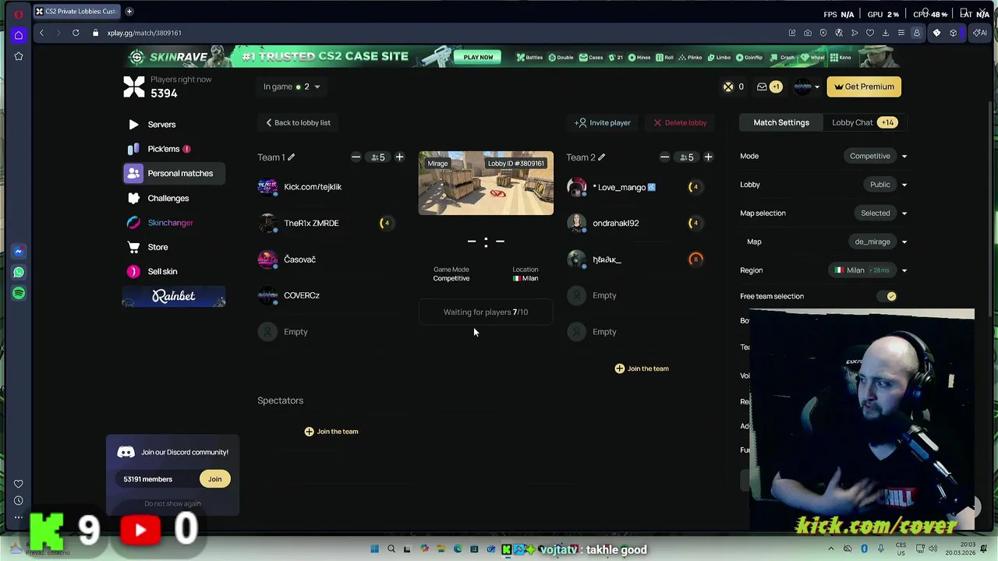Open the inbox mail icon
Image resolution: width=998 pixels, height=561 pixels.
click(762, 86)
